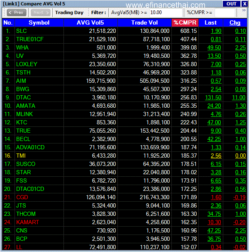Click row number 9.
Image resolution: width=249 pixels, height=252 pixels.
pos(8,98)
